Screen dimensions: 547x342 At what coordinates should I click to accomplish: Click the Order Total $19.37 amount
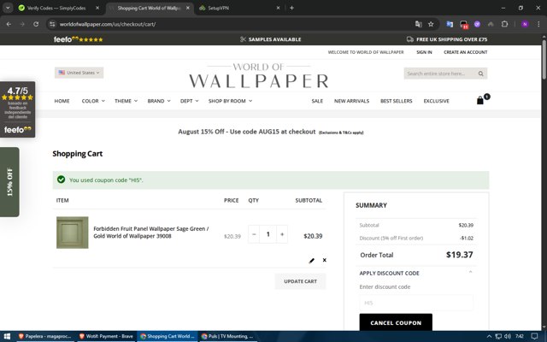pos(460,255)
